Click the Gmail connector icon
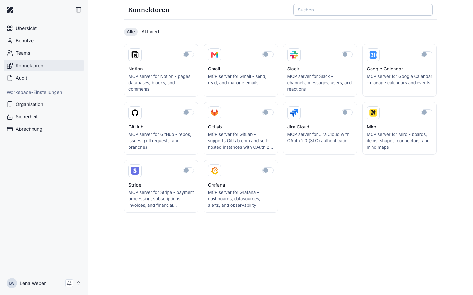Viewport: 473px width, 295px height. coord(214,55)
